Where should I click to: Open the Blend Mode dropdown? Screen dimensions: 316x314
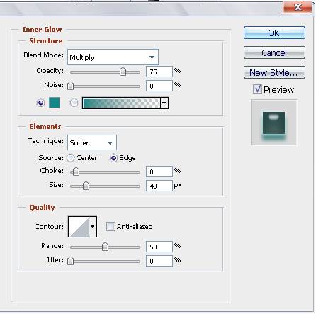pos(113,57)
